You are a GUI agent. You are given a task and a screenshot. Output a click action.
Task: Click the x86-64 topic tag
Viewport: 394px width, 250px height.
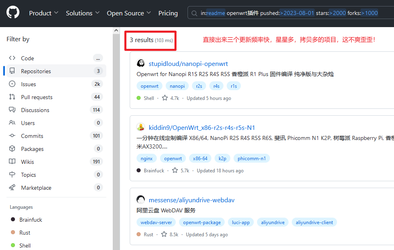200,159
